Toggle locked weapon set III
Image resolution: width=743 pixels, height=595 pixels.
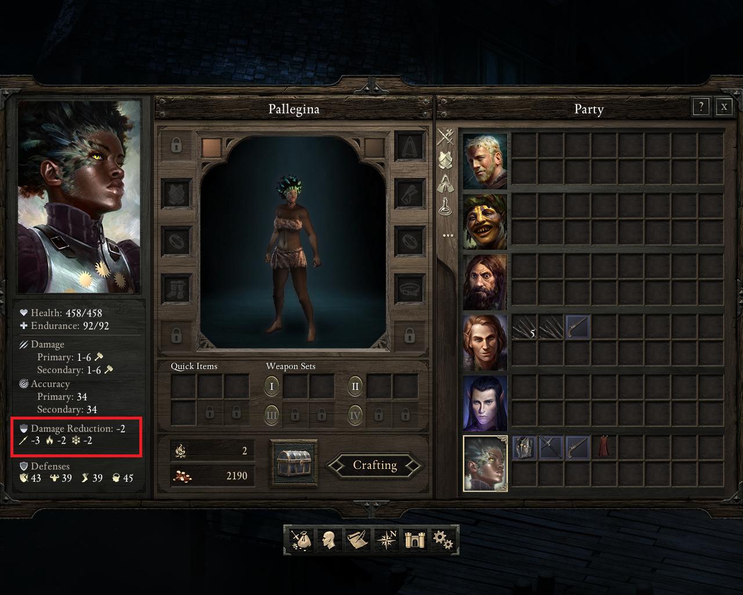click(272, 415)
